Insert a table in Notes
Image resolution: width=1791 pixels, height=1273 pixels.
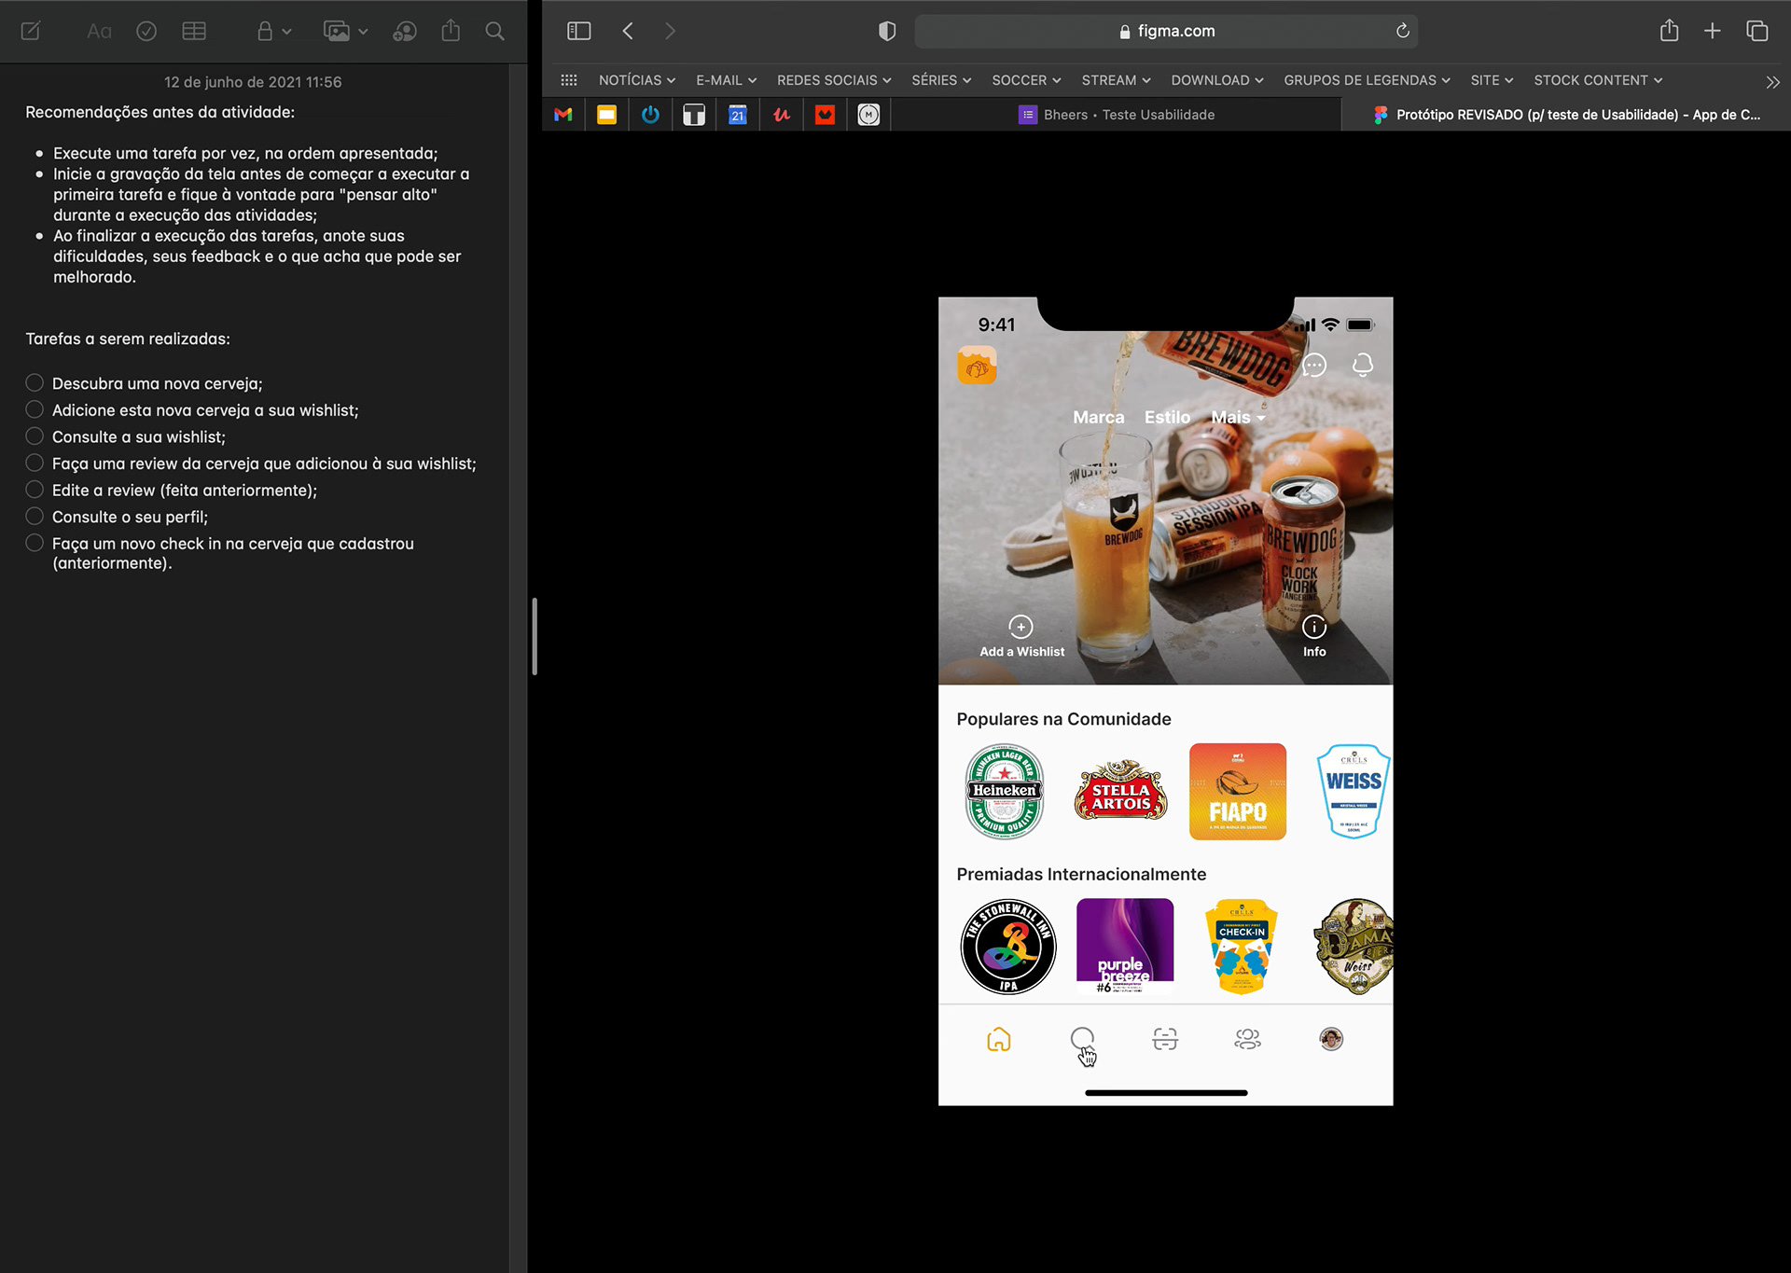(194, 31)
